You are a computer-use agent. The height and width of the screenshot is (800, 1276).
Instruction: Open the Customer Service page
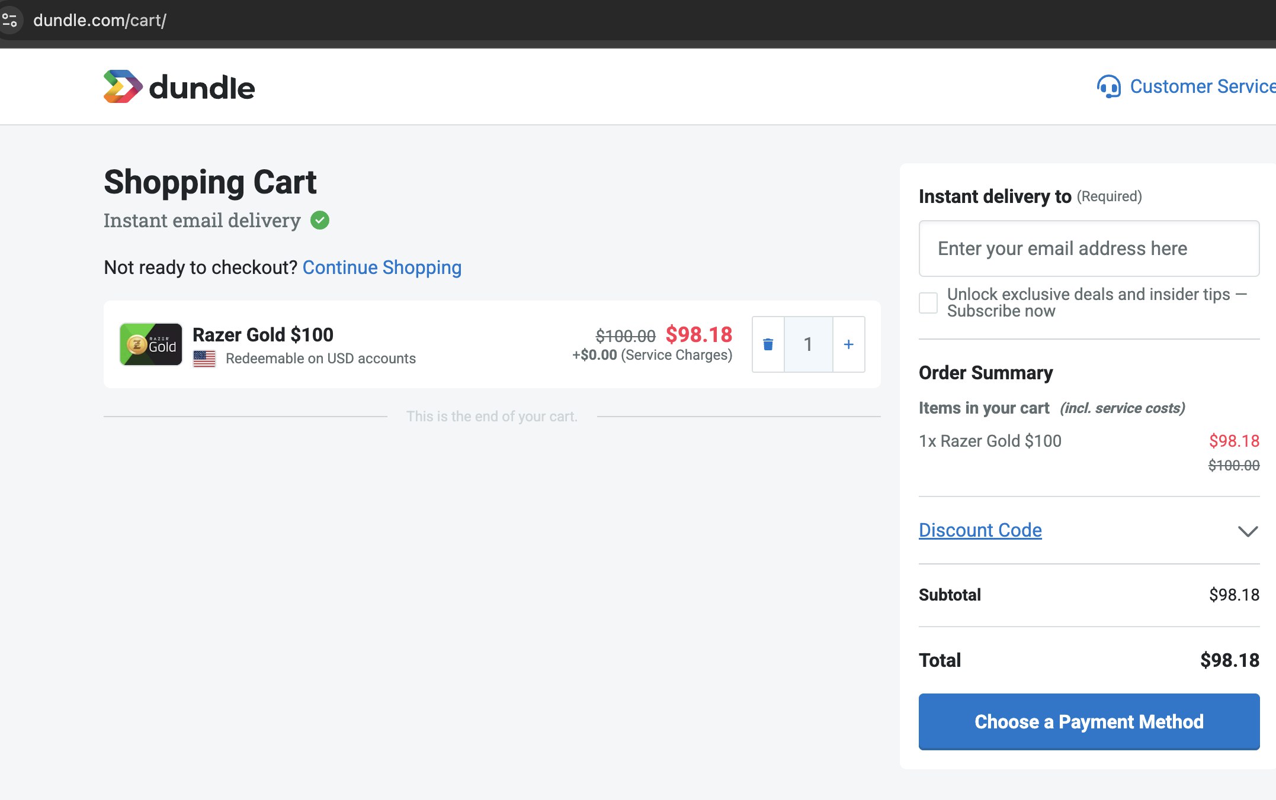(1201, 86)
